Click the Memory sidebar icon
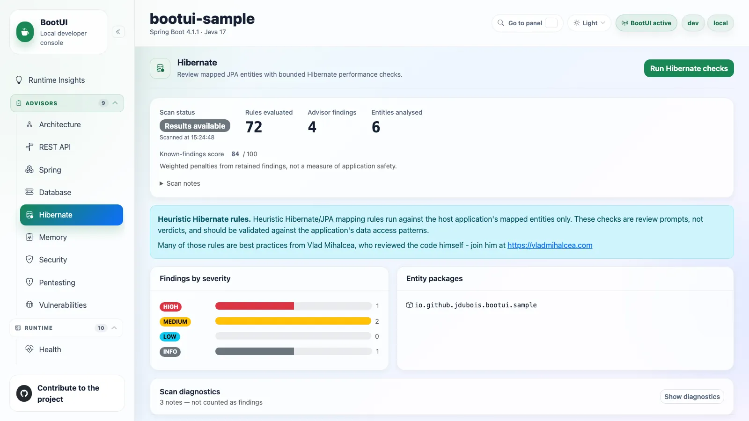 [x=29, y=237]
